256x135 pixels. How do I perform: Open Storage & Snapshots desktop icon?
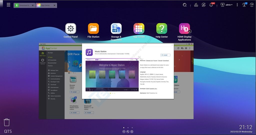click(116, 29)
